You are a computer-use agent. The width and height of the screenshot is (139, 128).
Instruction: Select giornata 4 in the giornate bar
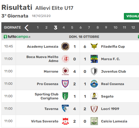coord(64,28)
